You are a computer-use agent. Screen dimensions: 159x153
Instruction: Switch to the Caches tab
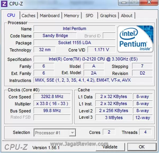pyautogui.click(x=29, y=16)
